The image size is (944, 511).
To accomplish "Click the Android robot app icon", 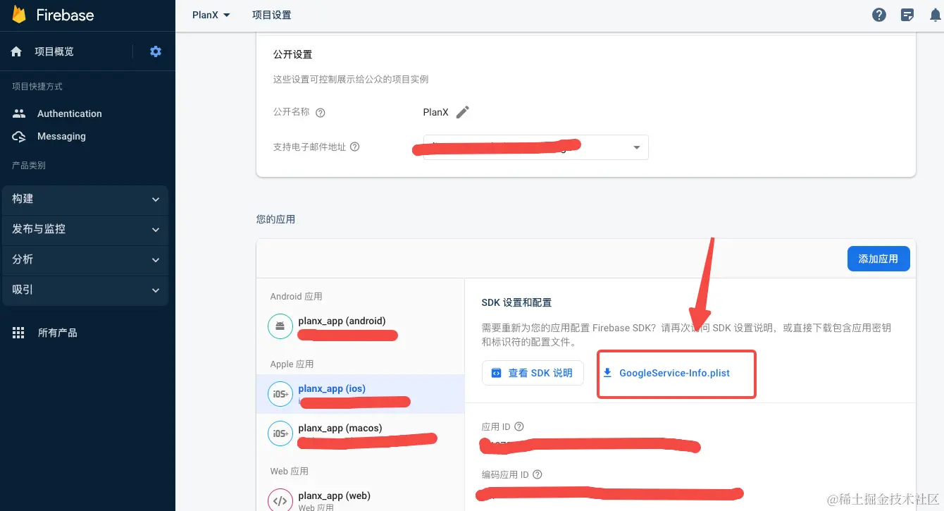I will pos(280,326).
